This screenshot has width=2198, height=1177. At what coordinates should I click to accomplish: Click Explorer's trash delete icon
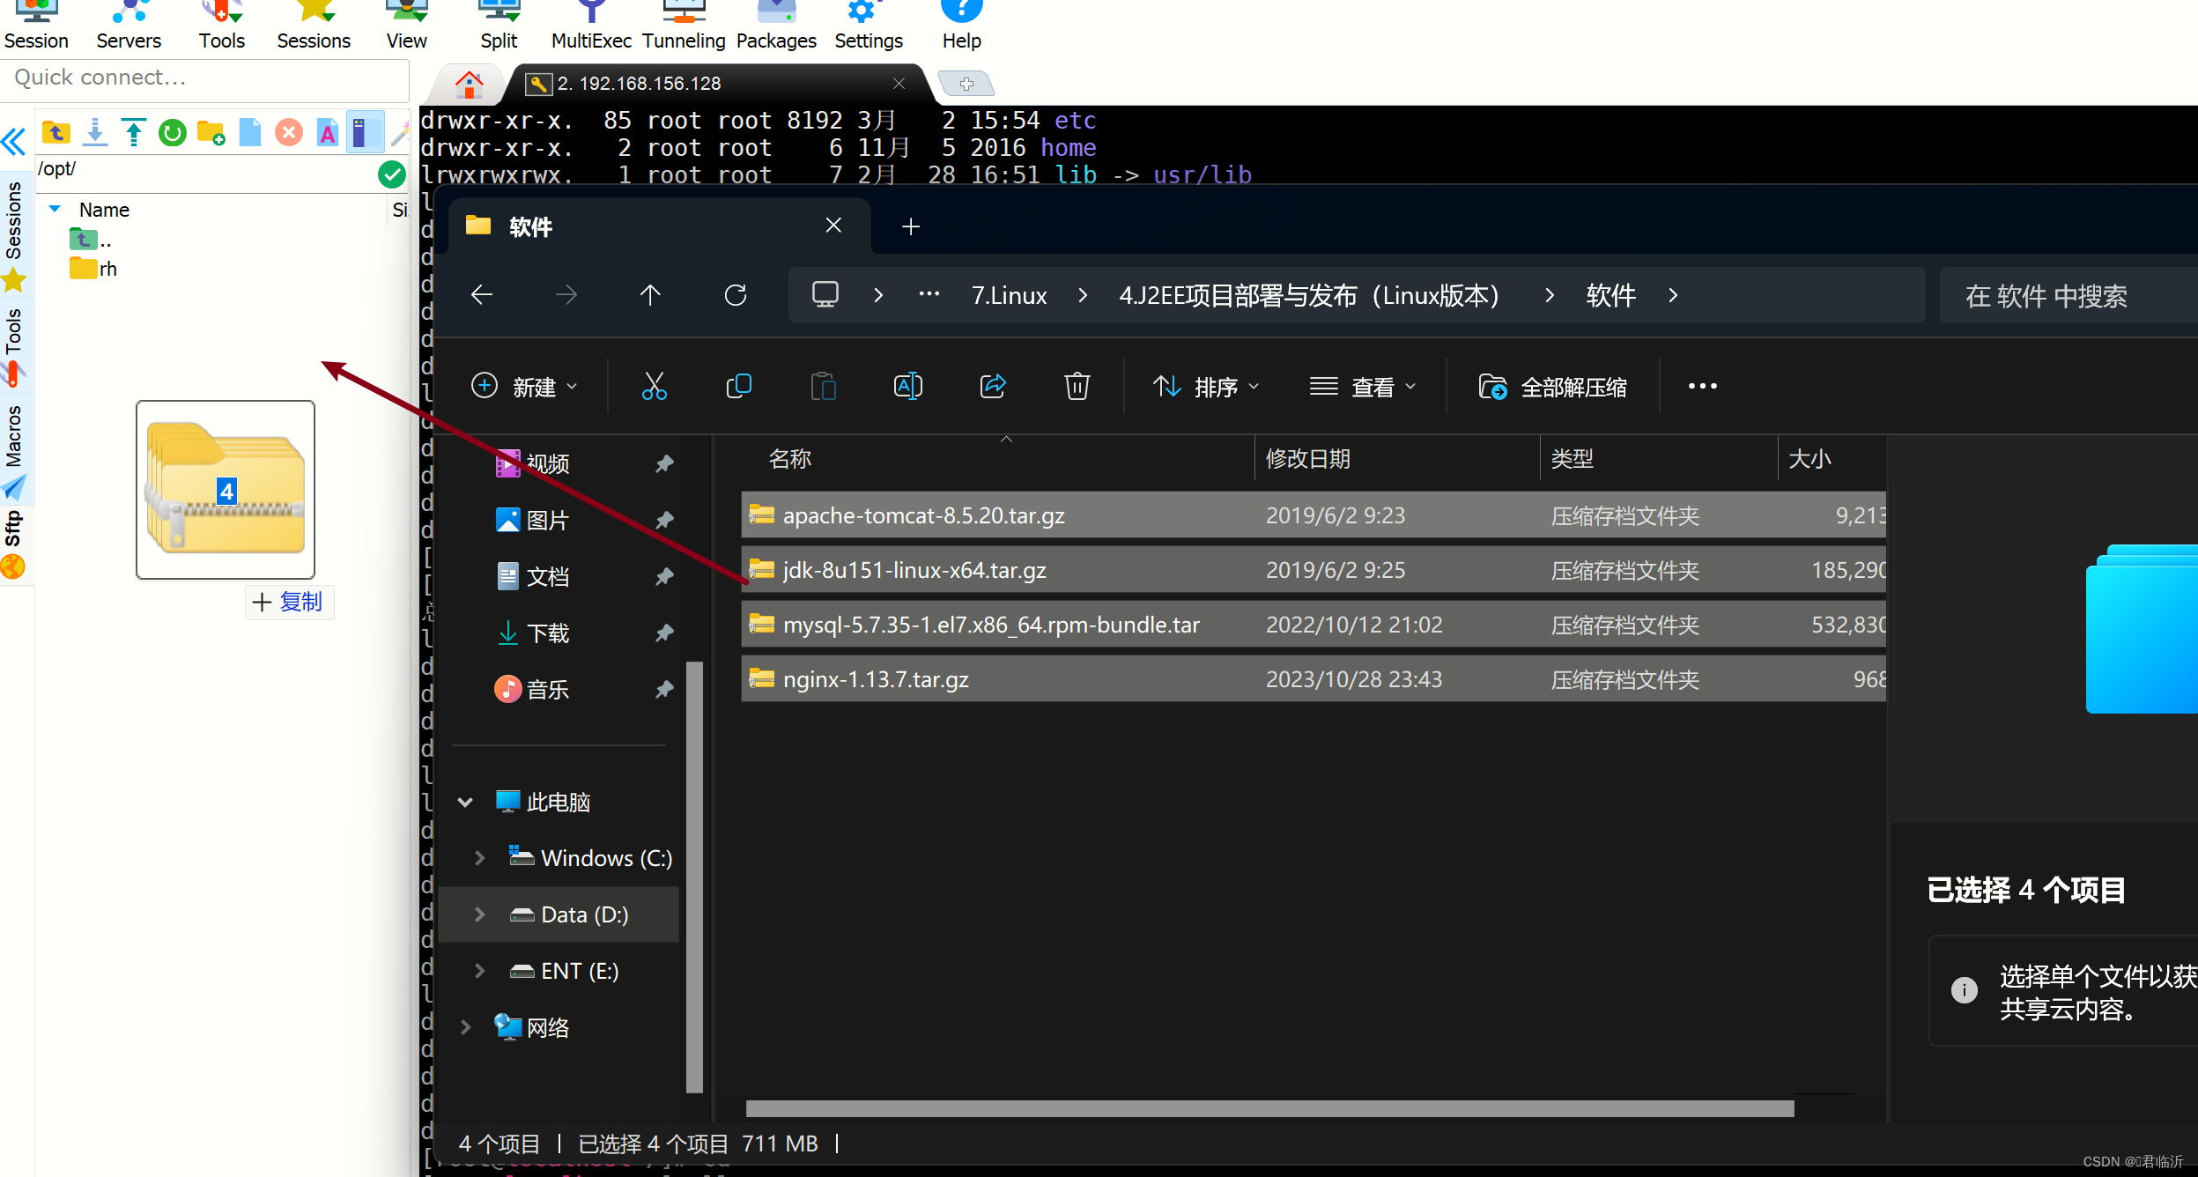[x=1077, y=387]
